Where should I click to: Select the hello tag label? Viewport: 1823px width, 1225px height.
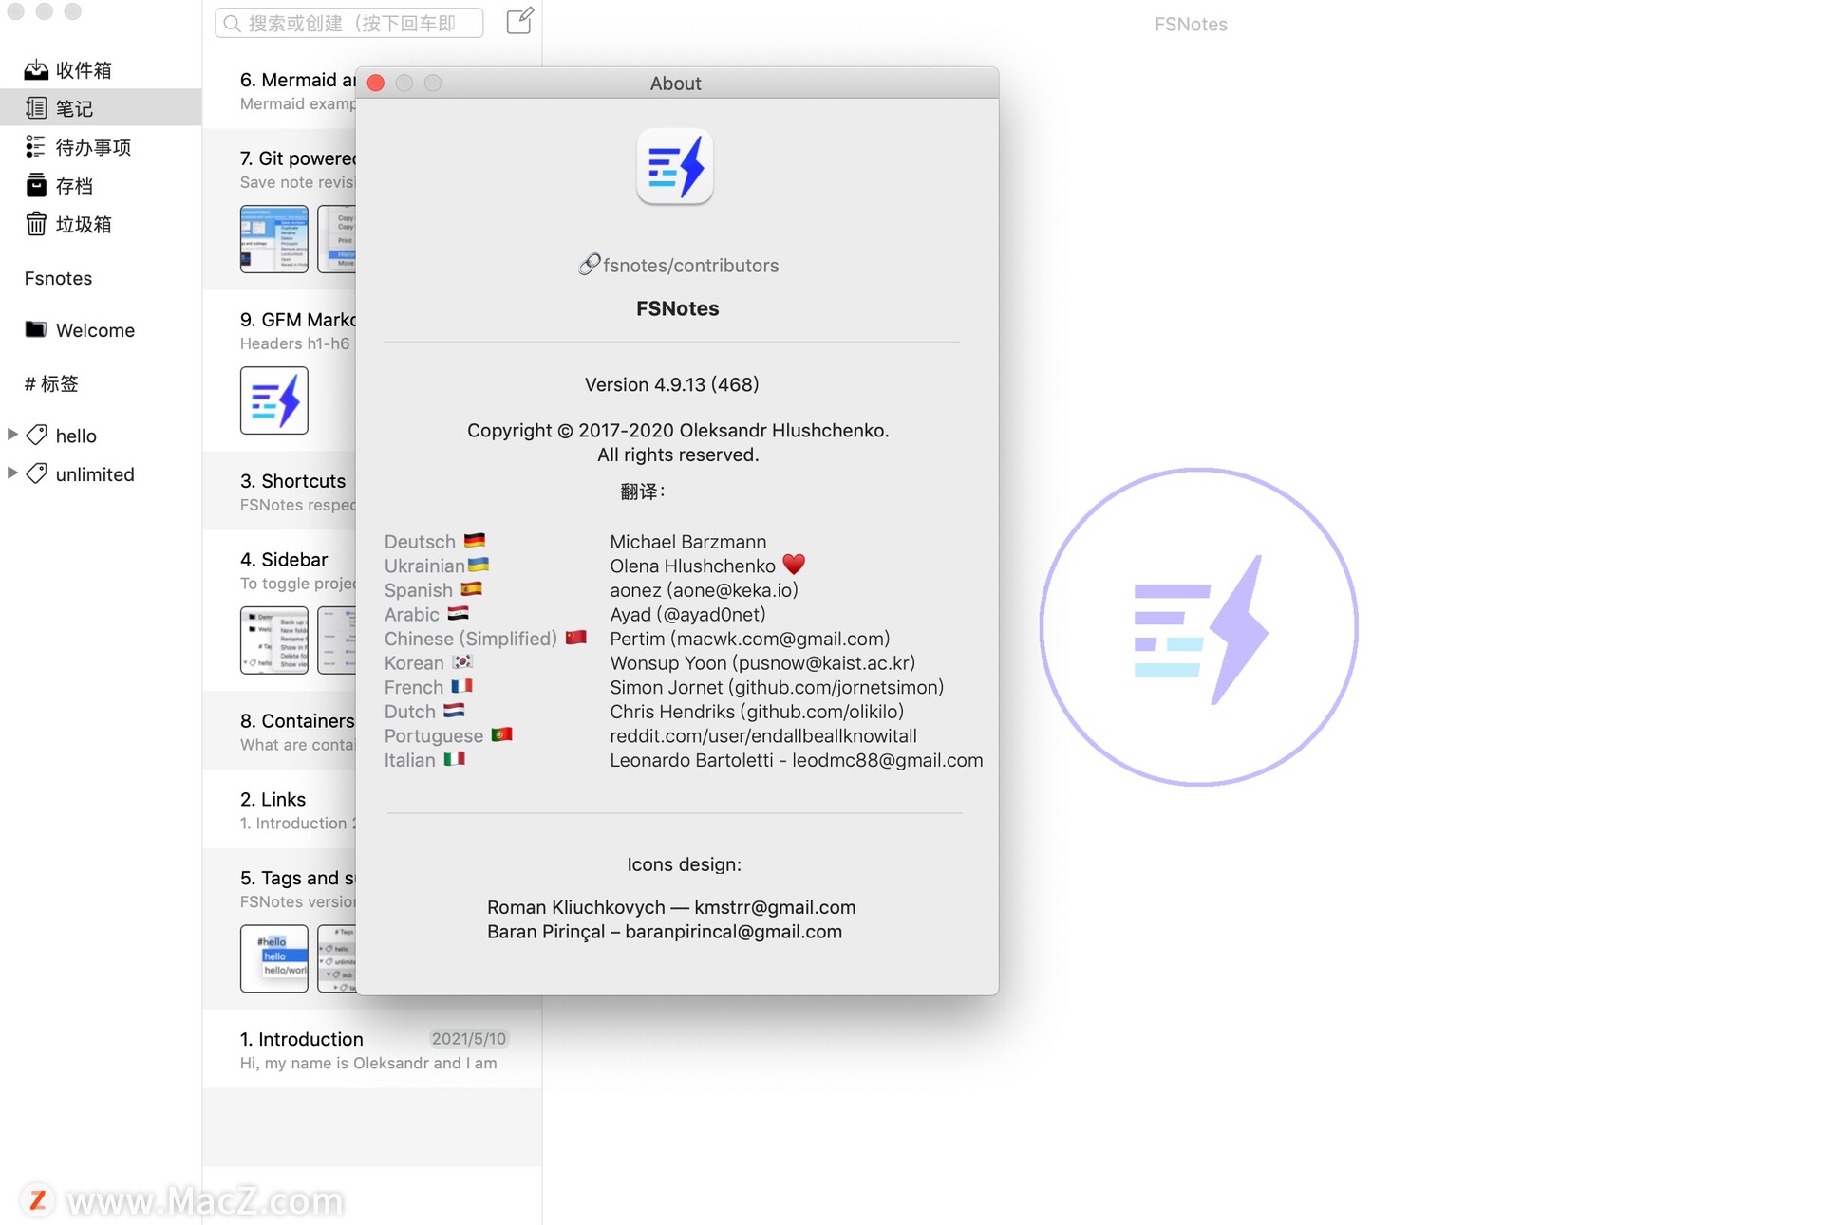click(76, 436)
